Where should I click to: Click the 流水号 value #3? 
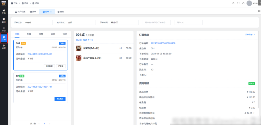(x=152, y=70)
